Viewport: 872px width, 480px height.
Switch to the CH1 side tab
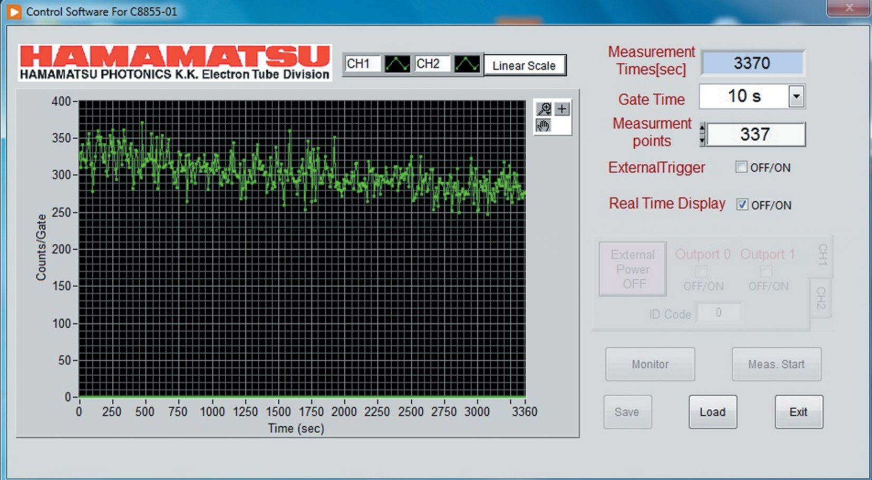822,255
